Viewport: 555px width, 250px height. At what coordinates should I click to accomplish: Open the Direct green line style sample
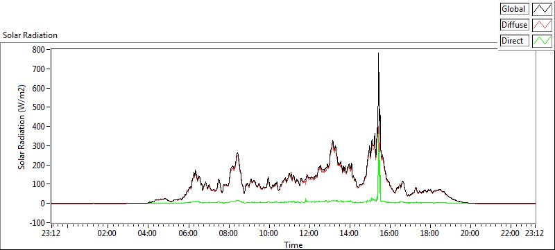(542, 41)
